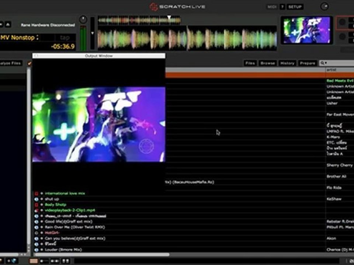354x265 pixels.
Task: Select the shut up track
Action: click(x=52, y=199)
